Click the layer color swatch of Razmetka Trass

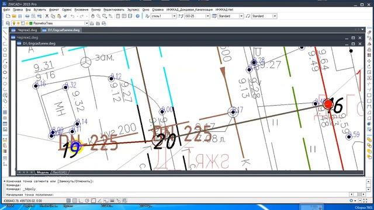click(31, 23)
